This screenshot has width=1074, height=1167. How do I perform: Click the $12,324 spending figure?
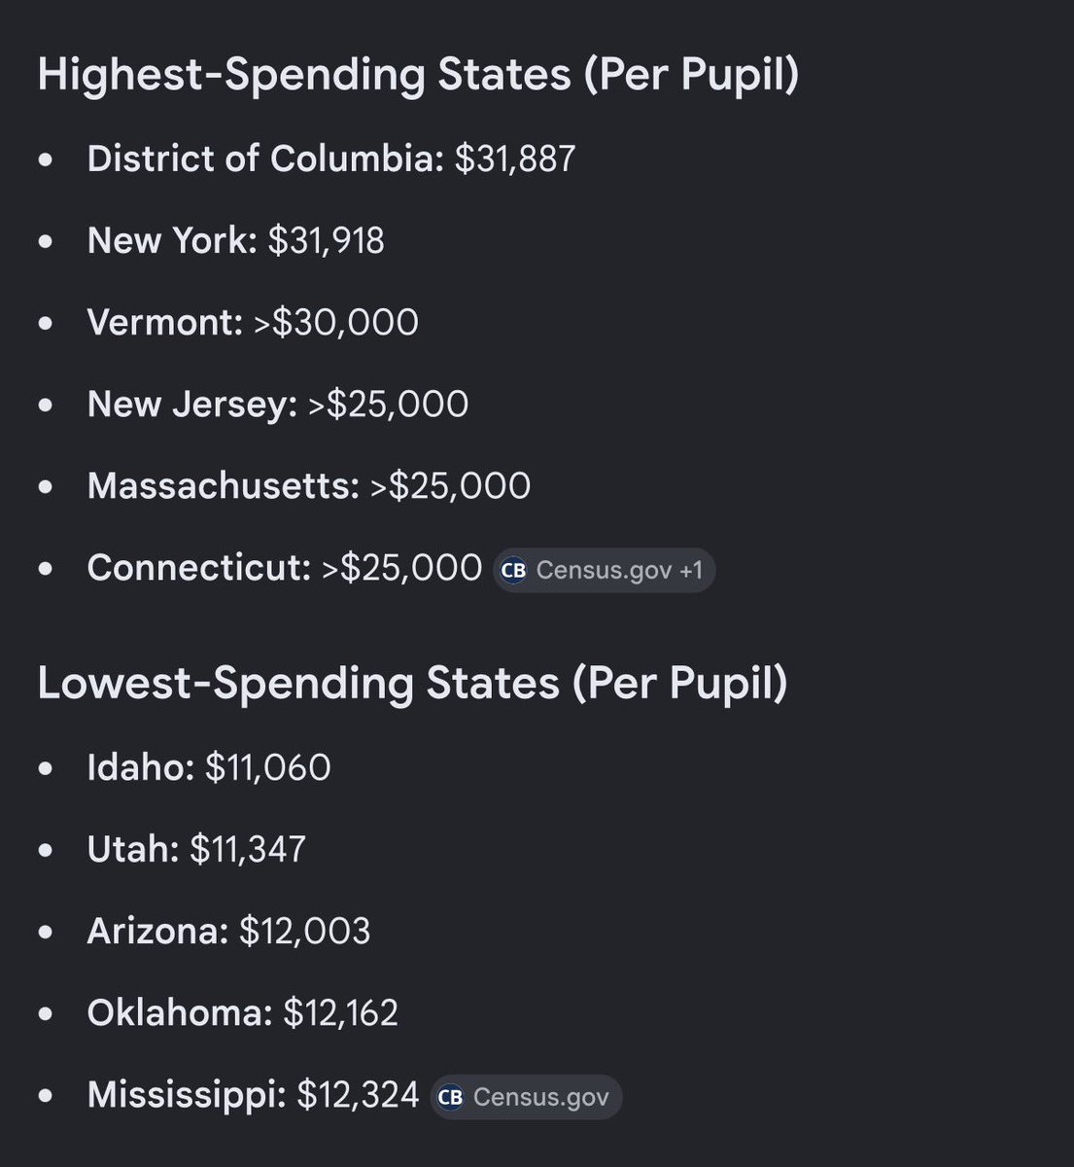(x=358, y=1095)
